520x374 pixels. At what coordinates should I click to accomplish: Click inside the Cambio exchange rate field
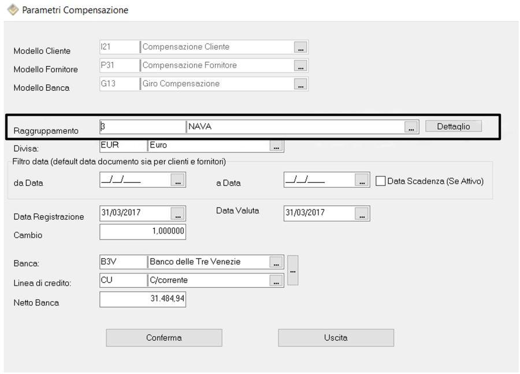(x=143, y=231)
